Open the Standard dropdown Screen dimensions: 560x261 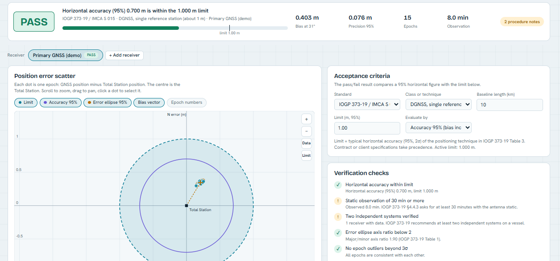click(367, 105)
